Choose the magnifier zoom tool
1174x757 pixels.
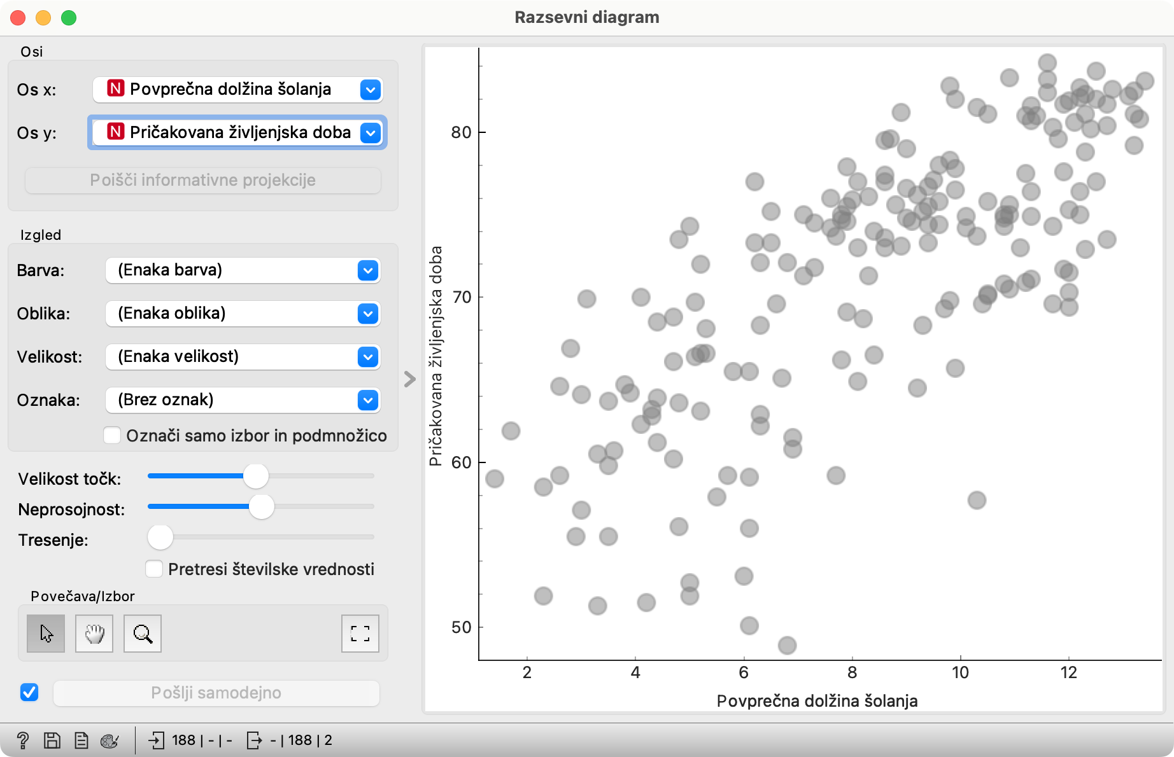click(143, 634)
